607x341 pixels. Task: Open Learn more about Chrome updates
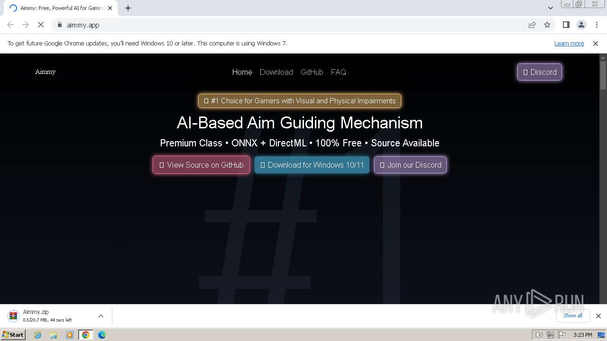click(569, 43)
